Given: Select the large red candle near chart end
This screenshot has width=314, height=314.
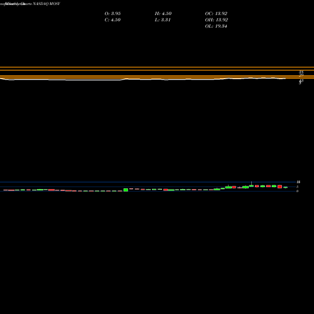Looking at the screenshot, I should tap(280, 187).
